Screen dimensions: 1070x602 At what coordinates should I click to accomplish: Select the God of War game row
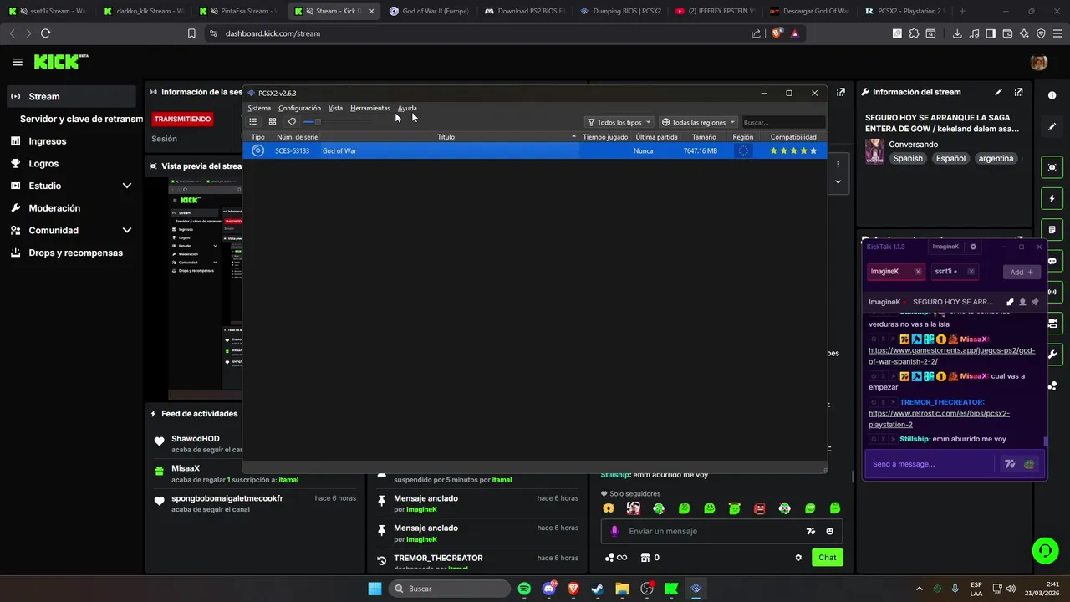pos(535,150)
